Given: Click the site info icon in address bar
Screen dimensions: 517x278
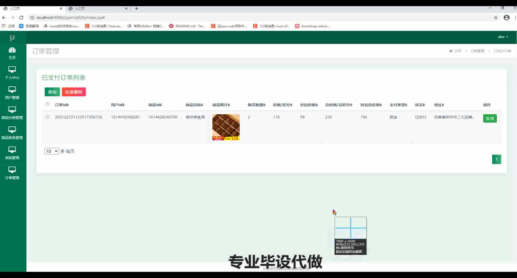Looking at the screenshot, I should [x=32, y=17].
